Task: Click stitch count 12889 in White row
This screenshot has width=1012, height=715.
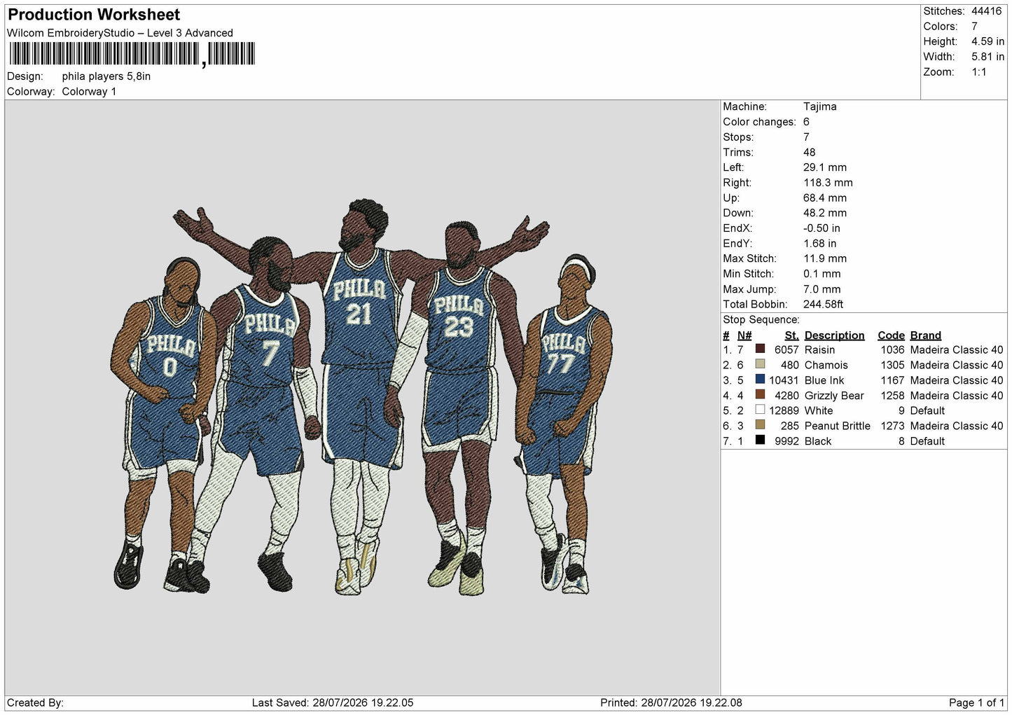Action: 784,411
